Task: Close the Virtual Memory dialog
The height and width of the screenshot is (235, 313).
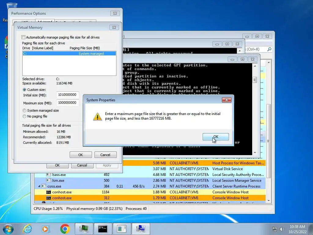Action: pyautogui.click(x=114, y=27)
